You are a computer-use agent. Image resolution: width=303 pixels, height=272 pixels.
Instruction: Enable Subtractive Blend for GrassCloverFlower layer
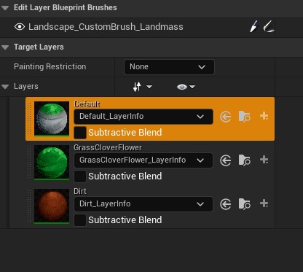click(80, 176)
